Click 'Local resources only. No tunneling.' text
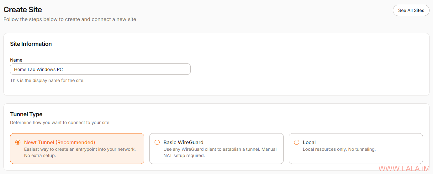The width and height of the screenshot is (433, 174). [339, 149]
